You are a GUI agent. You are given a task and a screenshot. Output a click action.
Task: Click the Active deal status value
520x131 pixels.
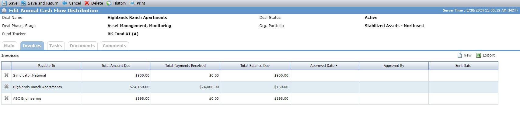coord(371,18)
